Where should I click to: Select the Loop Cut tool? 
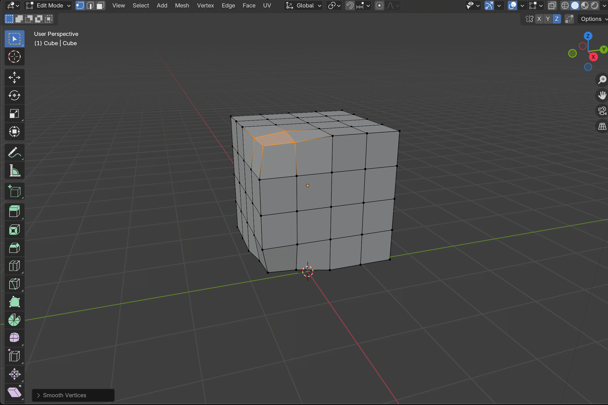(14, 266)
